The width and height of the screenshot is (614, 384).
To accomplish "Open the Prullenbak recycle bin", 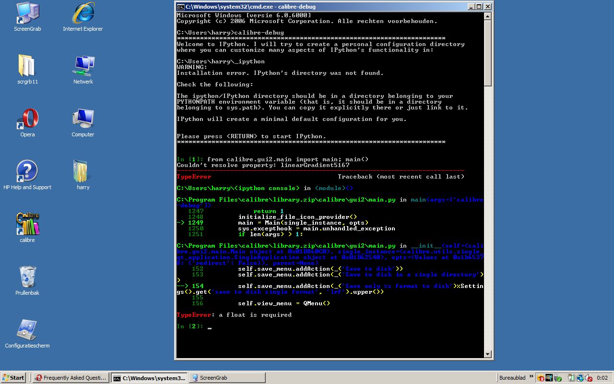I will tap(27, 281).
